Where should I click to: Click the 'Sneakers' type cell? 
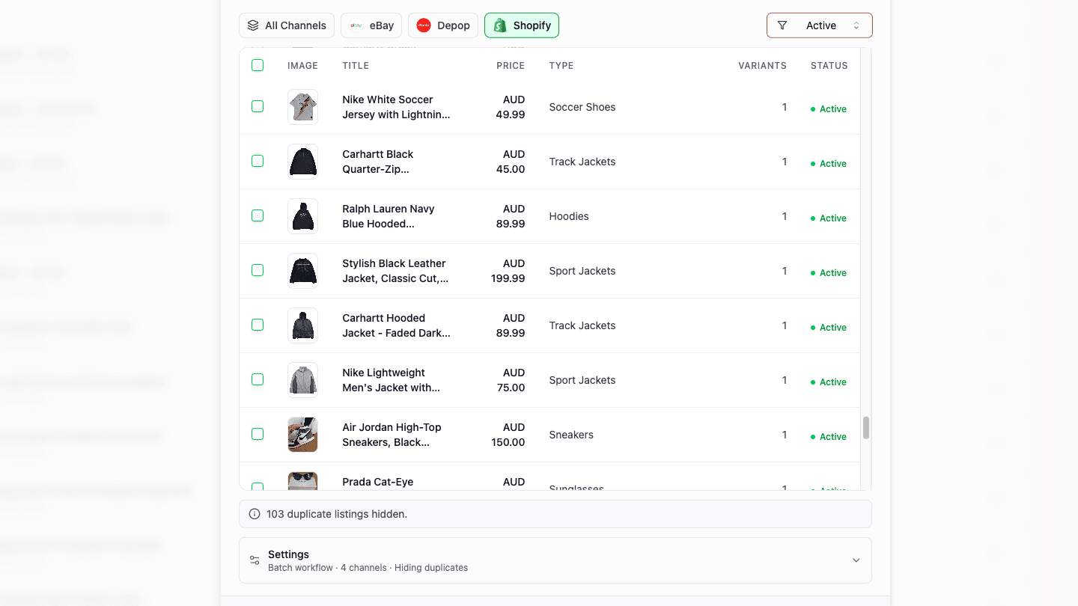571,435
